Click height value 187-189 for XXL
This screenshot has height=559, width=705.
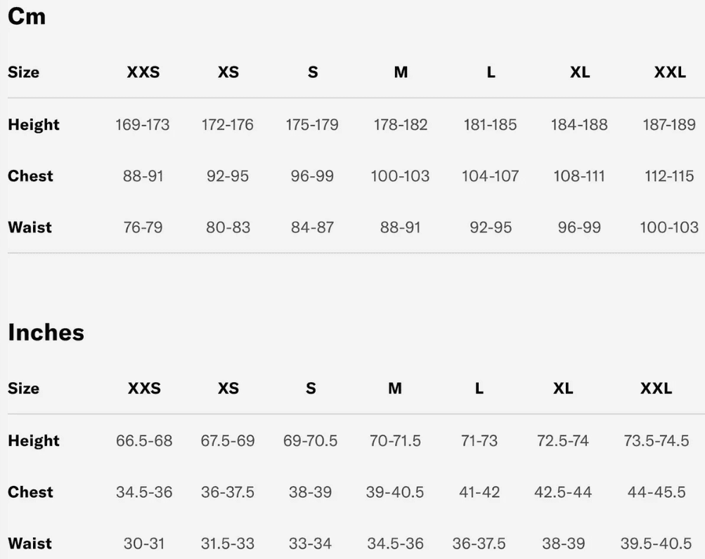669,125
